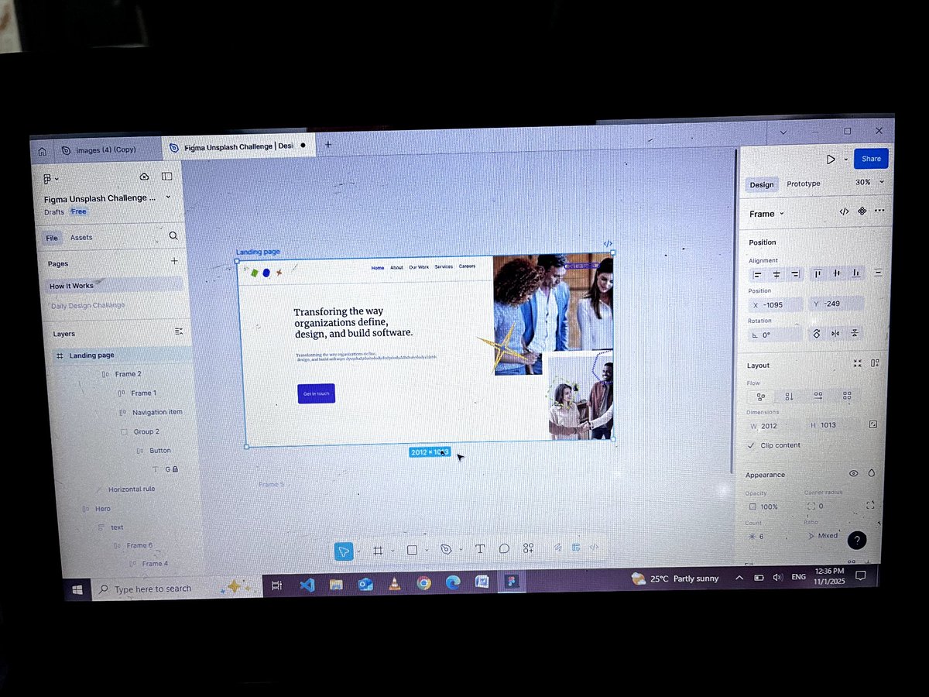Click the rotate 90 degrees icon
The height and width of the screenshot is (697, 929).
click(x=816, y=334)
